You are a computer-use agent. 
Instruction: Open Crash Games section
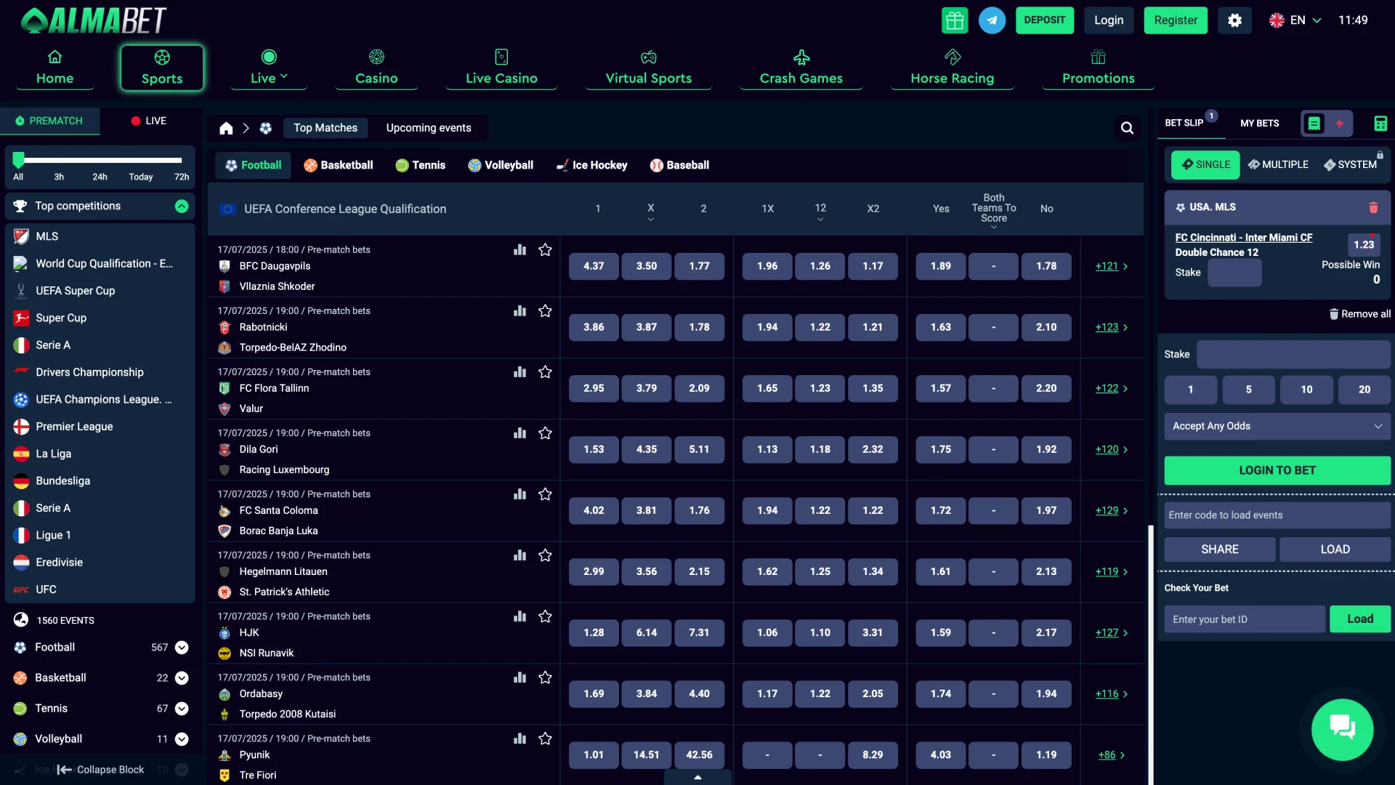point(801,68)
